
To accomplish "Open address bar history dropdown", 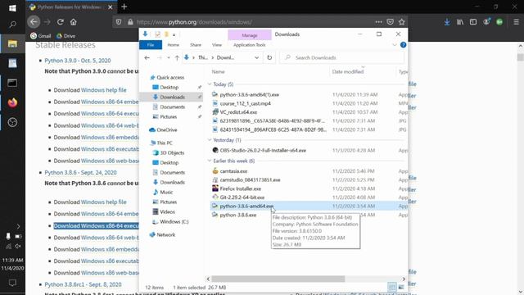I will pos(256,58).
